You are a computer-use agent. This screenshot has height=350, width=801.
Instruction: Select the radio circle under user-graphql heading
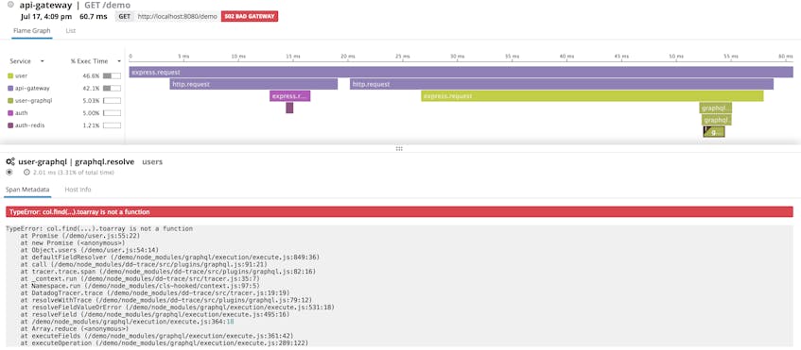[9, 173]
